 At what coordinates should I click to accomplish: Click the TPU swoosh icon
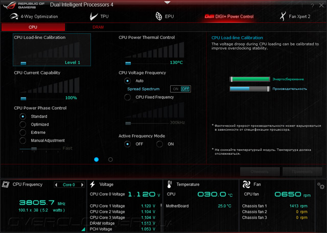94,16
